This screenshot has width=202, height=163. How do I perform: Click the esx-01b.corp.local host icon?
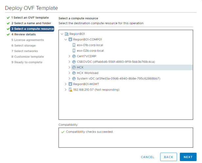click(x=74, y=45)
